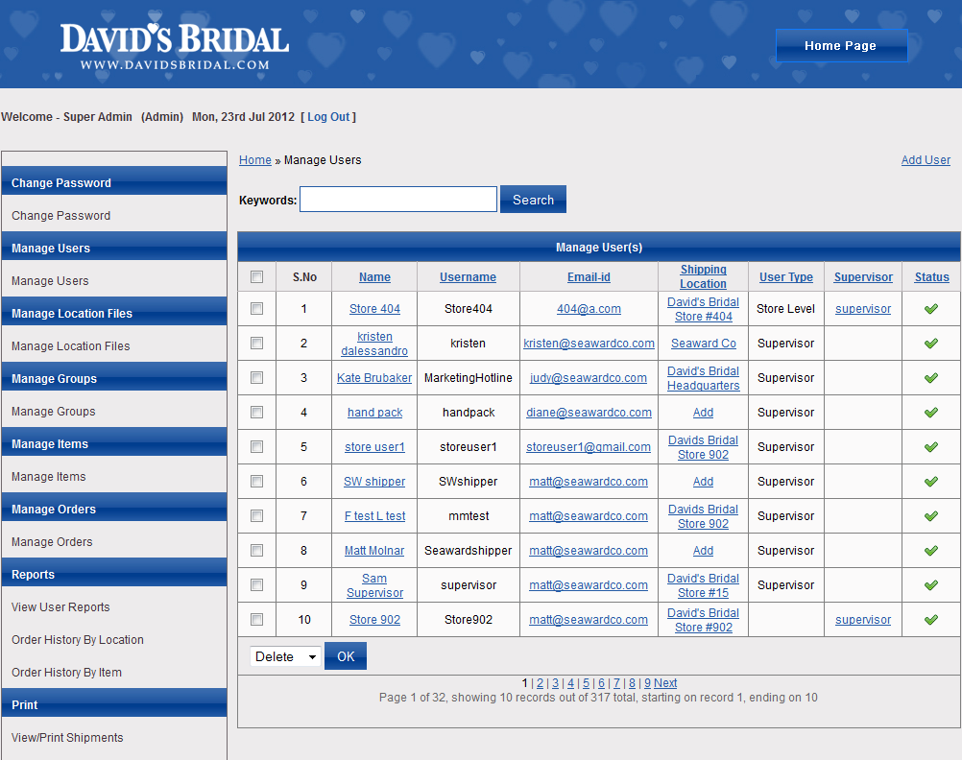This screenshot has width=962, height=760.
Task: Click the Log Out link
Action: tap(328, 116)
